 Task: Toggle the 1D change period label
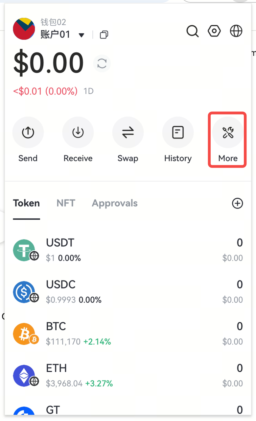pyautogui.click(x=88, y=91)
